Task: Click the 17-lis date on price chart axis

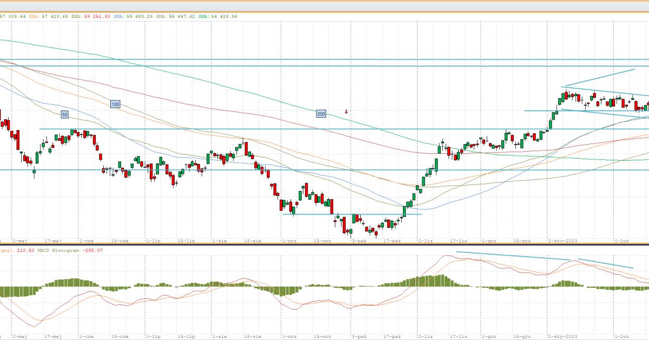Action: click(459, 242)
